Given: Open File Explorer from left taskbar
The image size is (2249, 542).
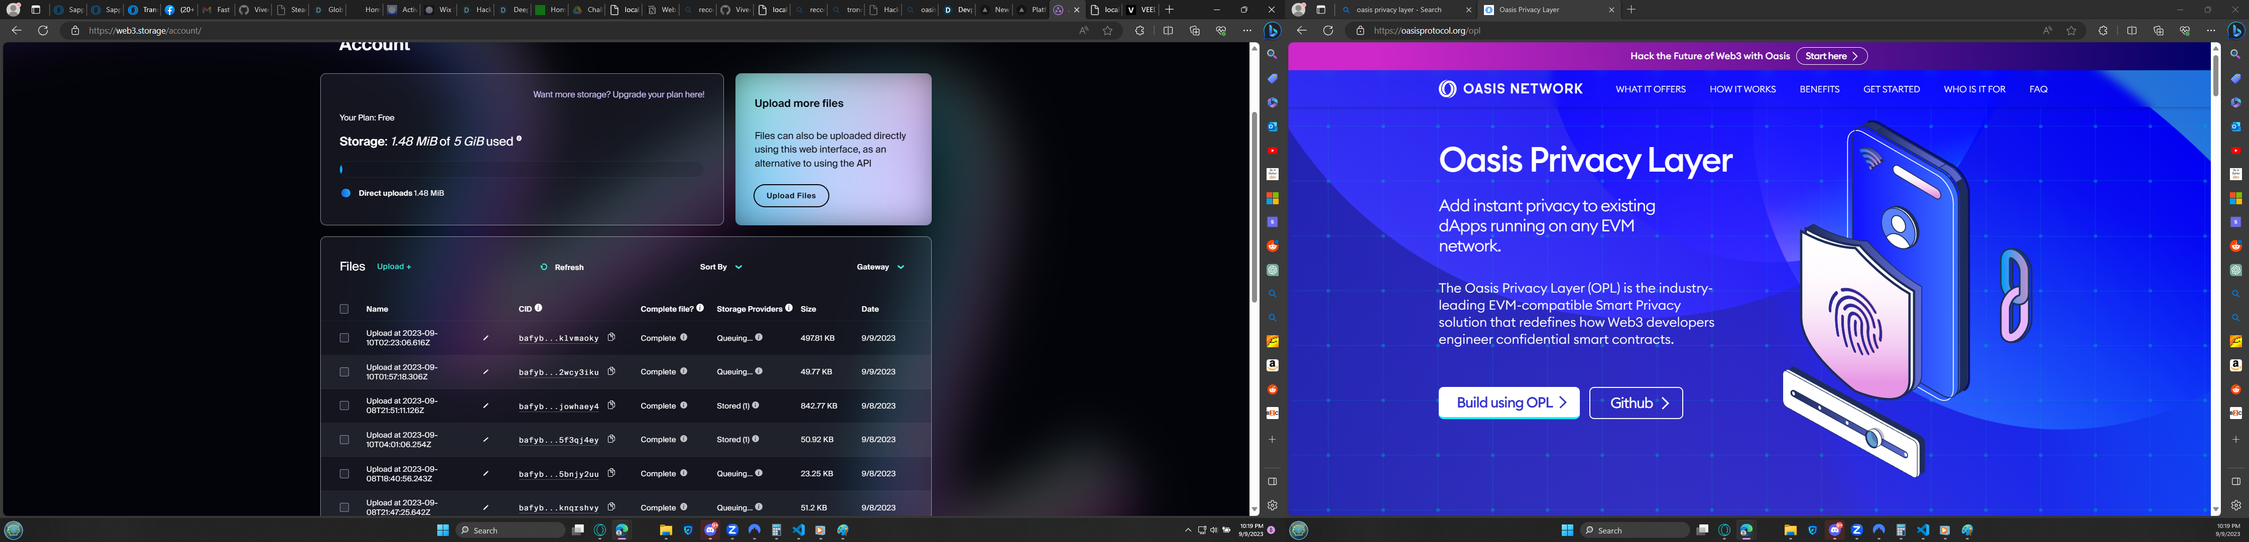Looking at the screenshot, I should click(666, 530).
